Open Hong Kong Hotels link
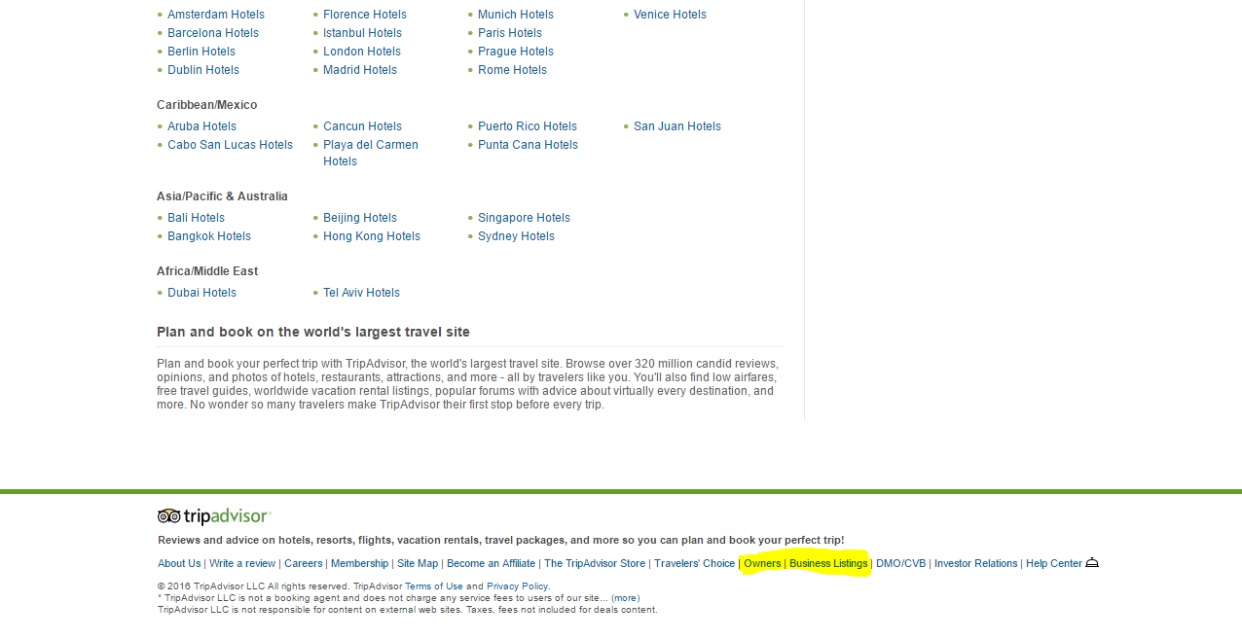The height and width of the screenshot is (639, 1242). click(372, 236)
